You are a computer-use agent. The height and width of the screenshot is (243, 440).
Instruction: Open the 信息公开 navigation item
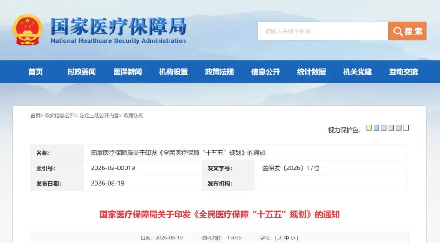[x=265, y=72]
